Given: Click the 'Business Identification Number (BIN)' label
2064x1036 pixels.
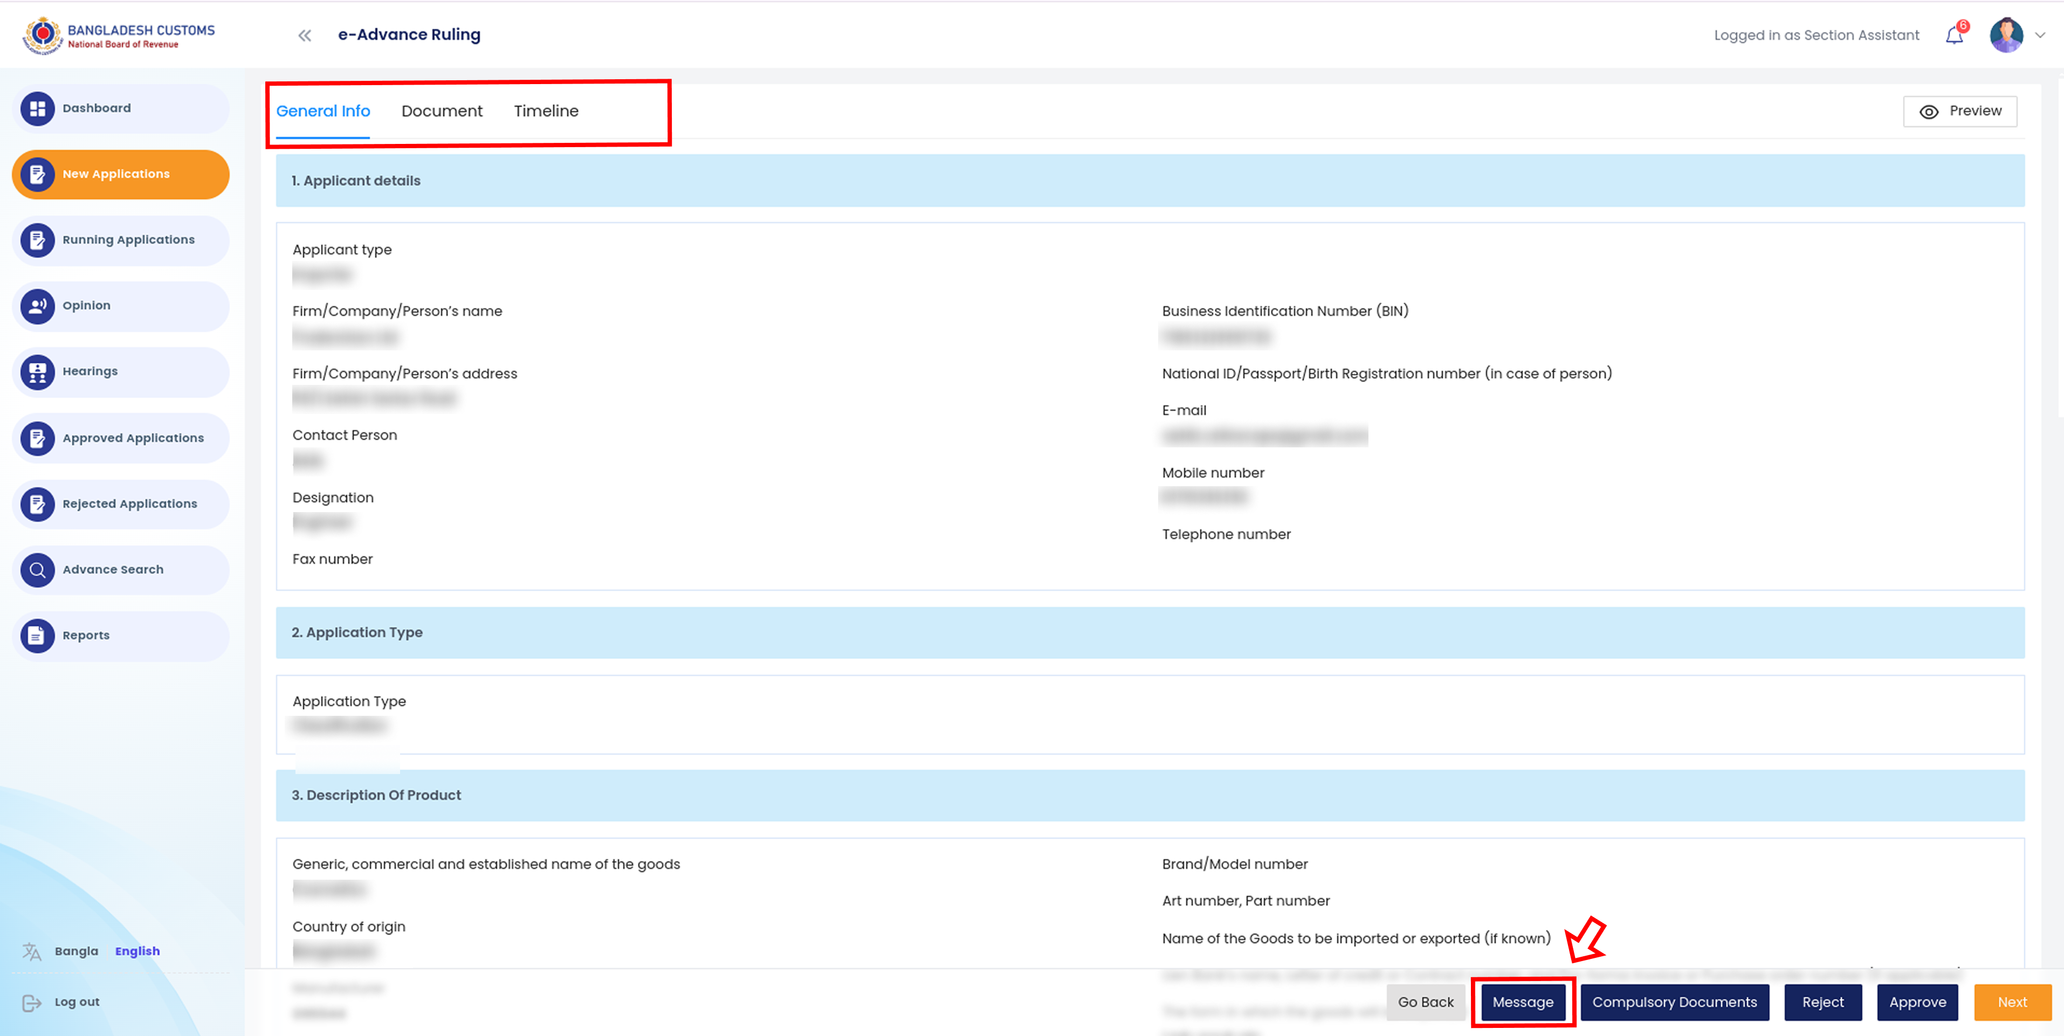Looking at the screenshot, I should 1284,311.
